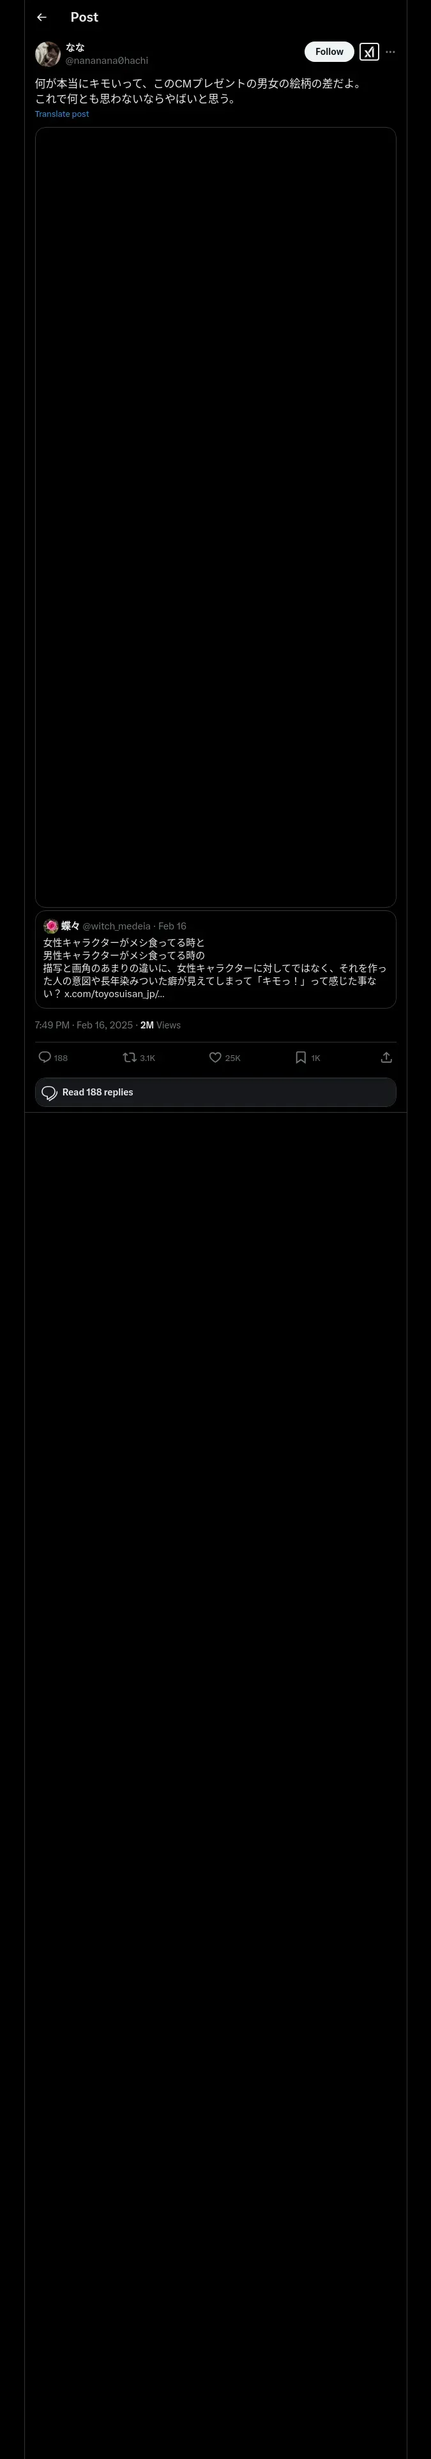Click the Grok xI icon

coord(369,52)
